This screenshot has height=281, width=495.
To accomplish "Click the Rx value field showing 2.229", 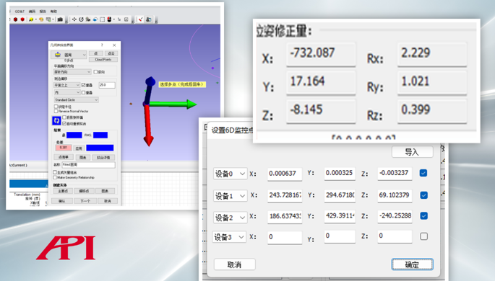I will [x=432, y=54].
